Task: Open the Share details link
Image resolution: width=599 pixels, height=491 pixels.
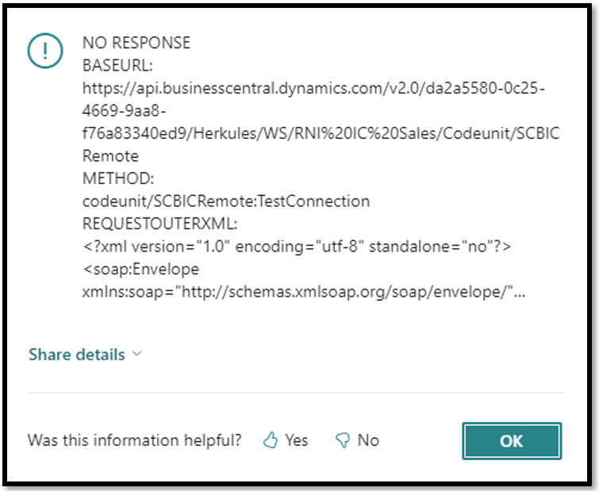Action: 77,355
